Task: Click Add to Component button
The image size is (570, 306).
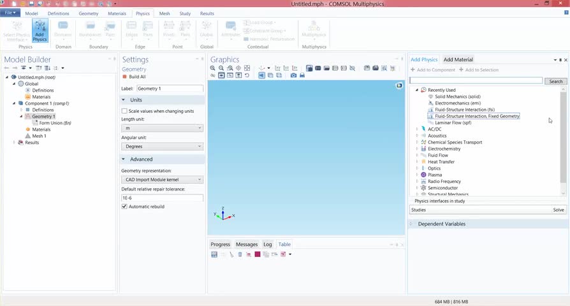Action: click(432, 69)
